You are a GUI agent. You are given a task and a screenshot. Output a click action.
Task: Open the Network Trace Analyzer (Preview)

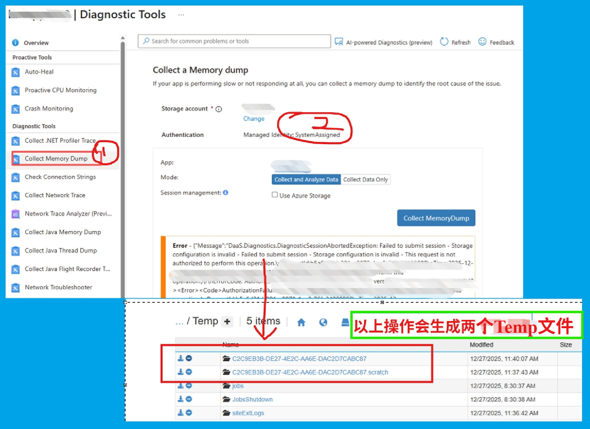(68, 214)
